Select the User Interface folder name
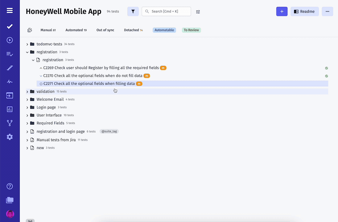 point(49,115)
